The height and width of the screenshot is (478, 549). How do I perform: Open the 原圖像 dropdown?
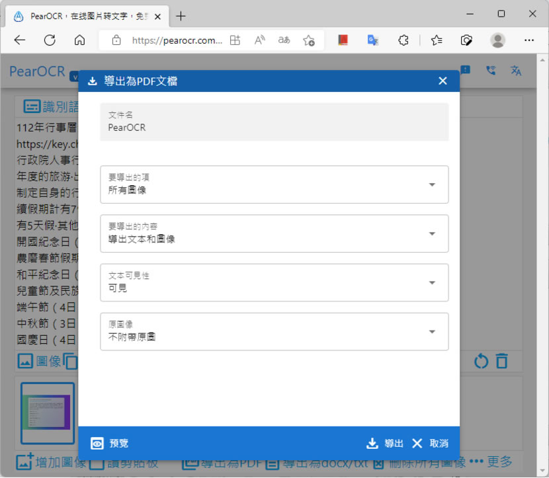click(x=274, y=331)
